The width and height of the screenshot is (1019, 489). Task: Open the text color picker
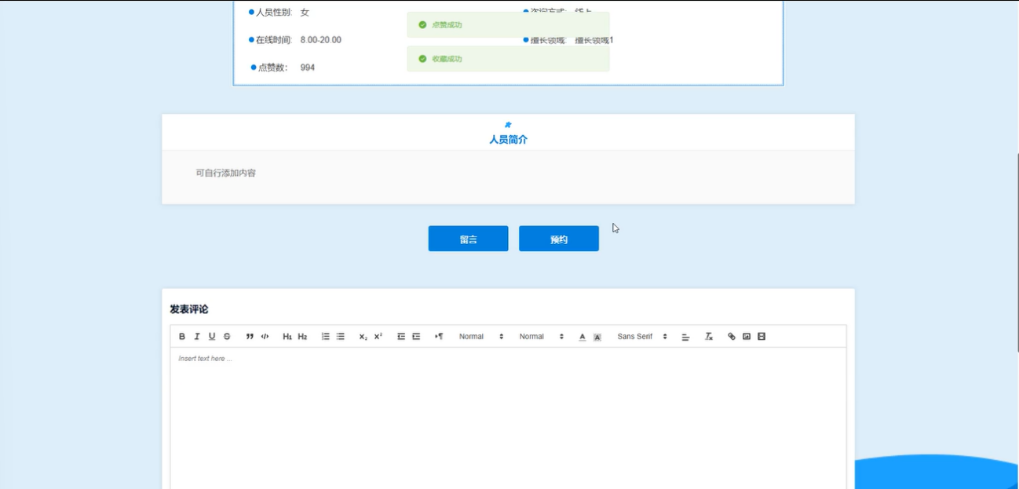tap(583, 337)
